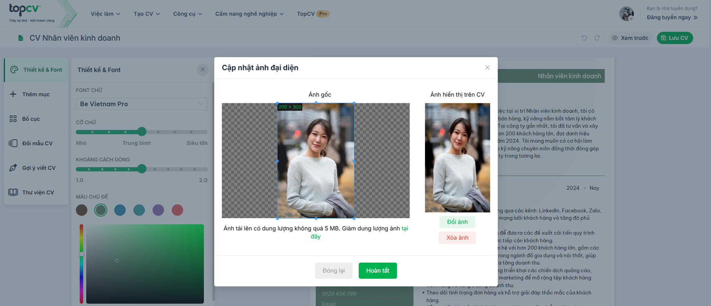Adjust the Khoảng cách dòng slider handle

pyautogui.click(x=142, y=168)
